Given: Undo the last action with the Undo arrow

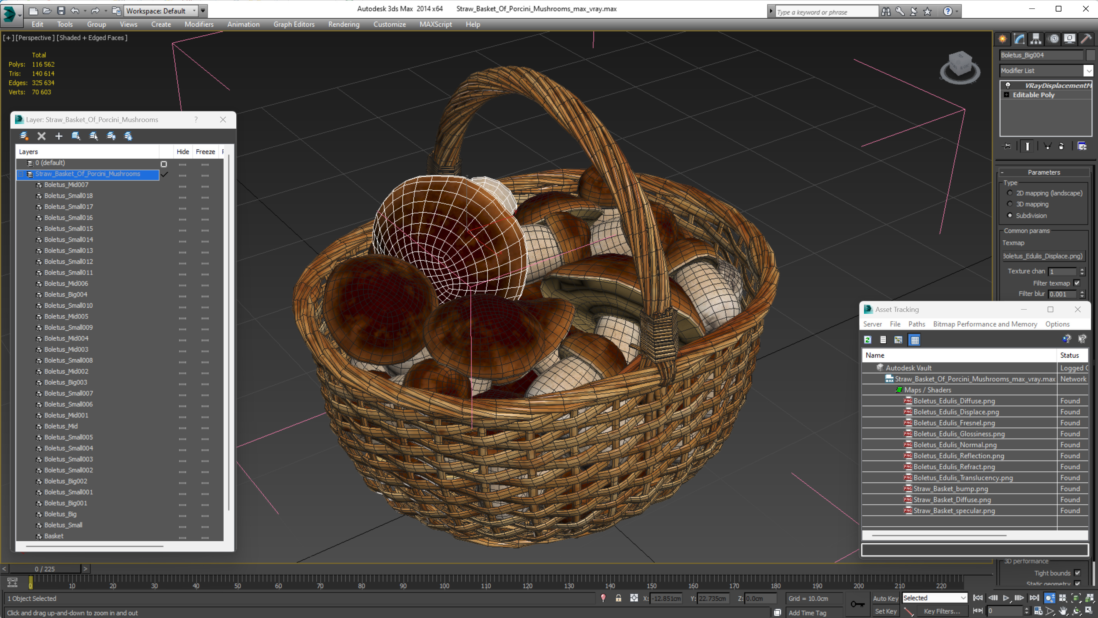Looking at the screenshot, I should 75,11.
